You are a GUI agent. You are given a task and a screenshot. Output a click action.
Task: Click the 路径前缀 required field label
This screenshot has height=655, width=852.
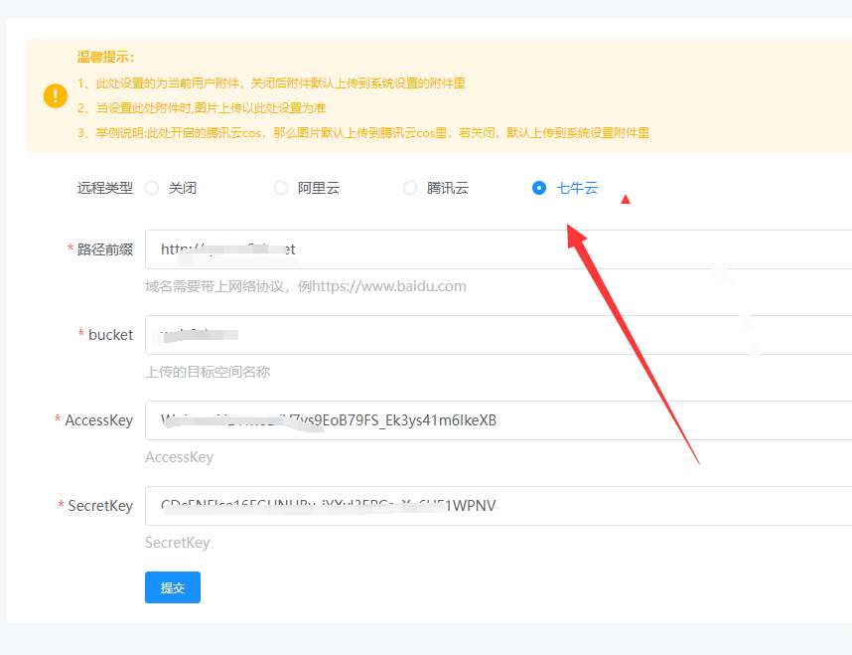(x=104, y=249)
